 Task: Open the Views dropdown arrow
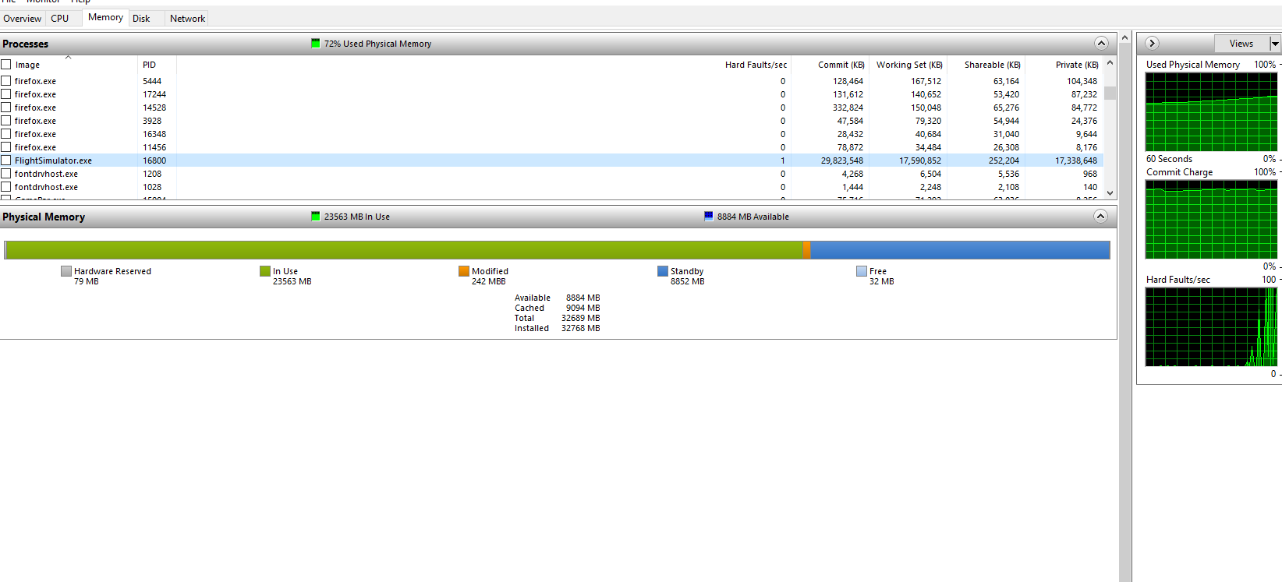click(x=1275, y=44)
